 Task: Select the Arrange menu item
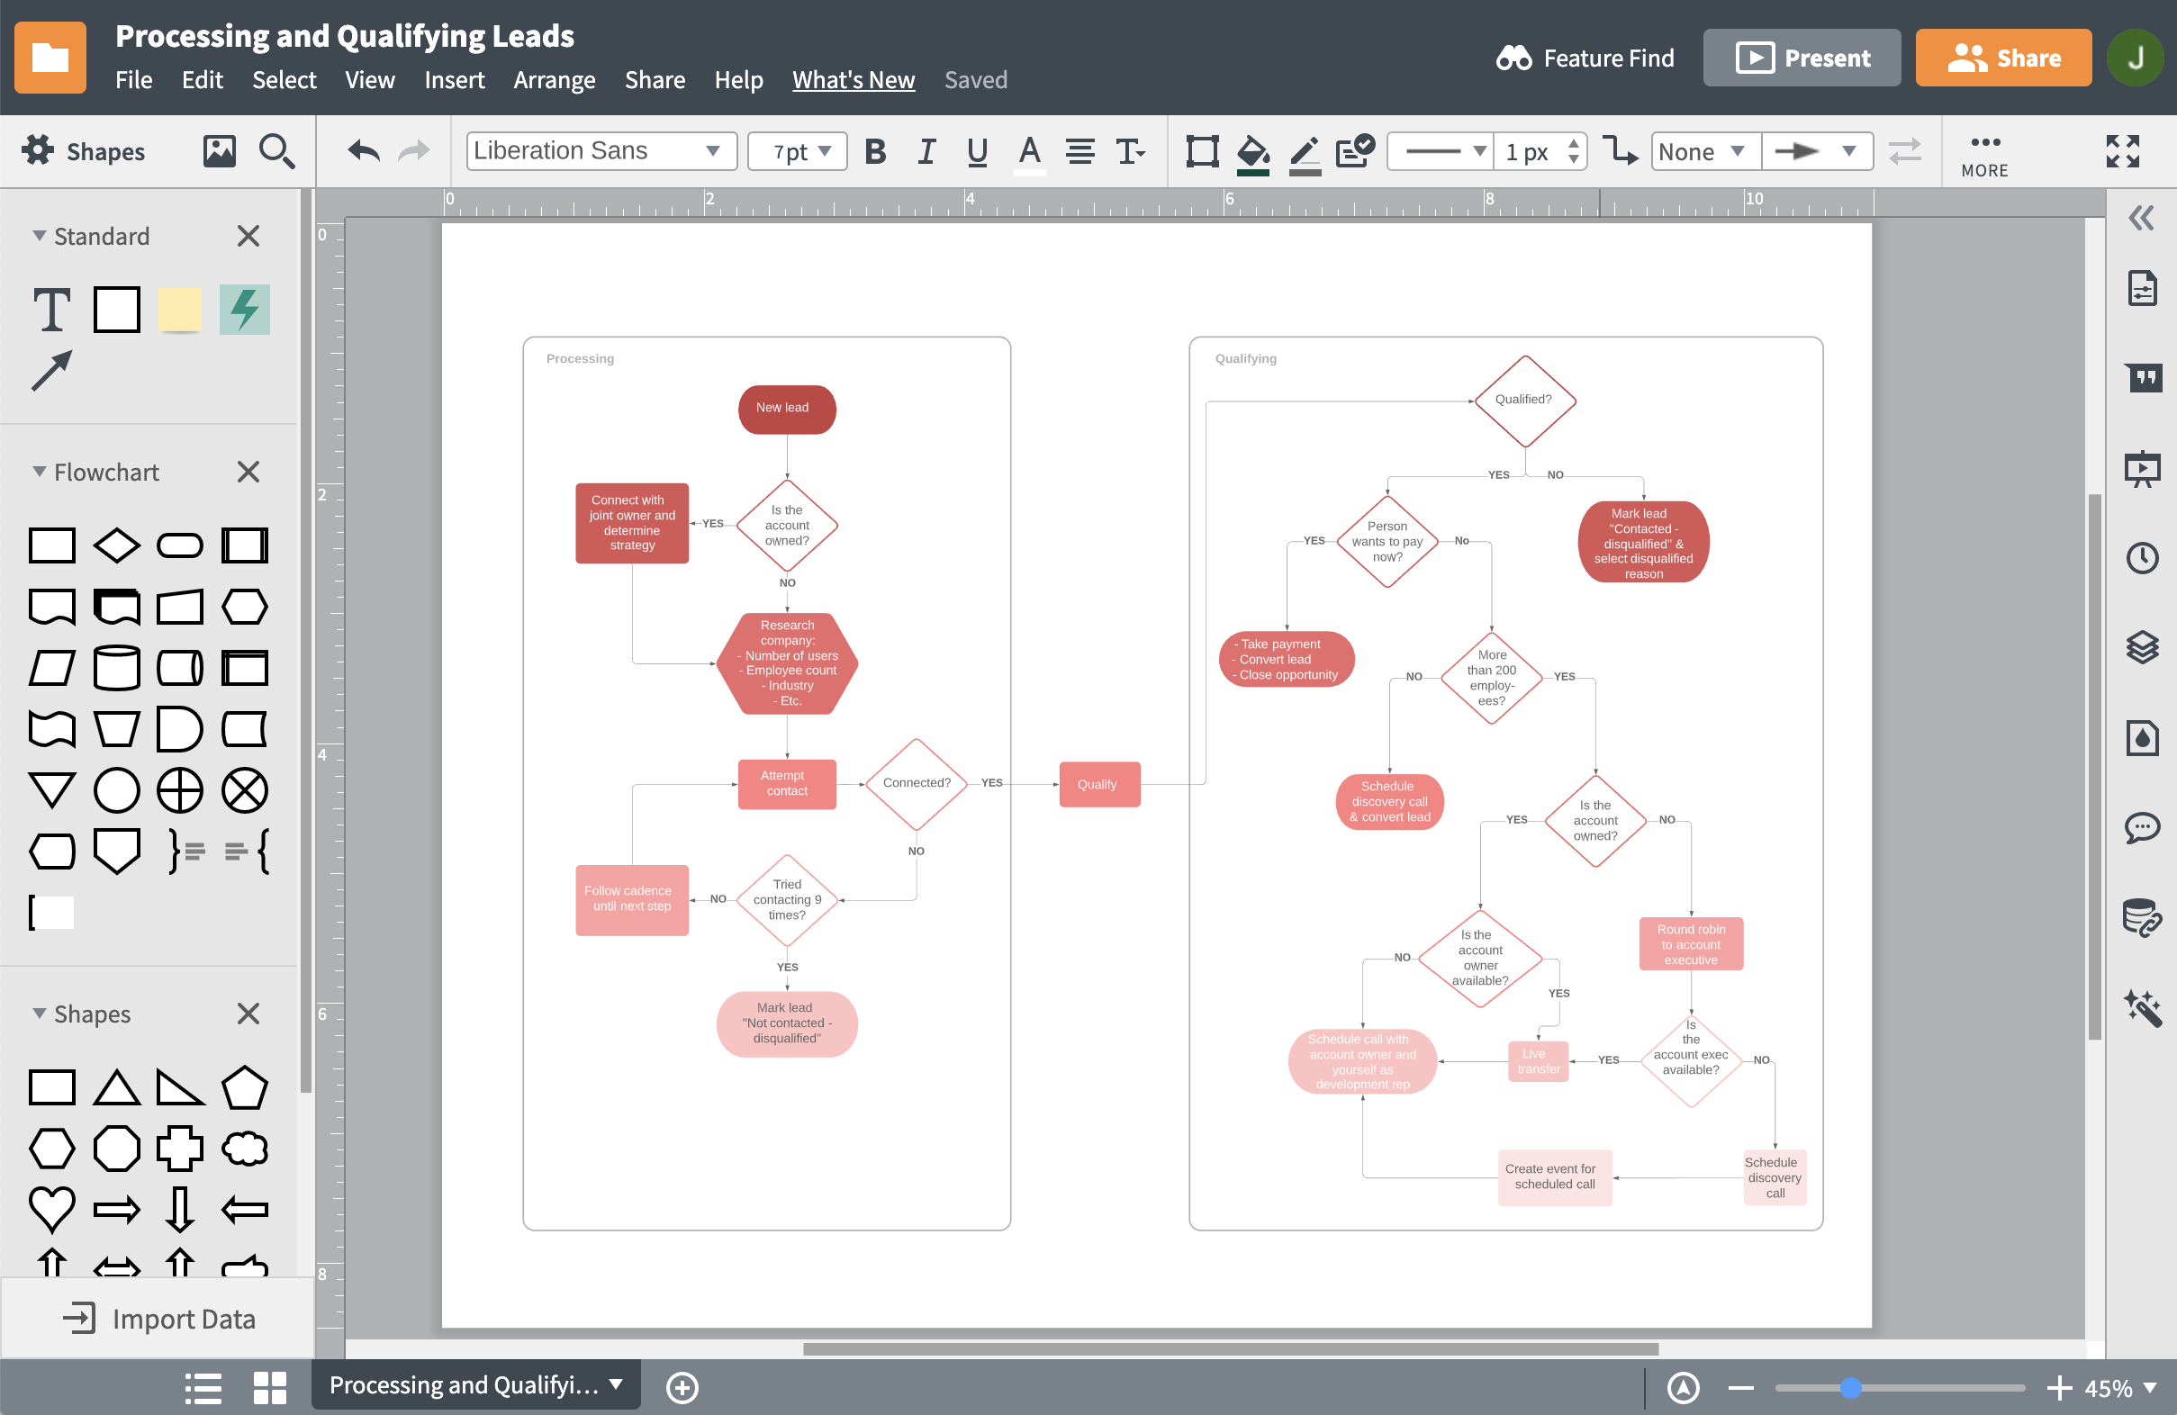click(x=552, y=77)
